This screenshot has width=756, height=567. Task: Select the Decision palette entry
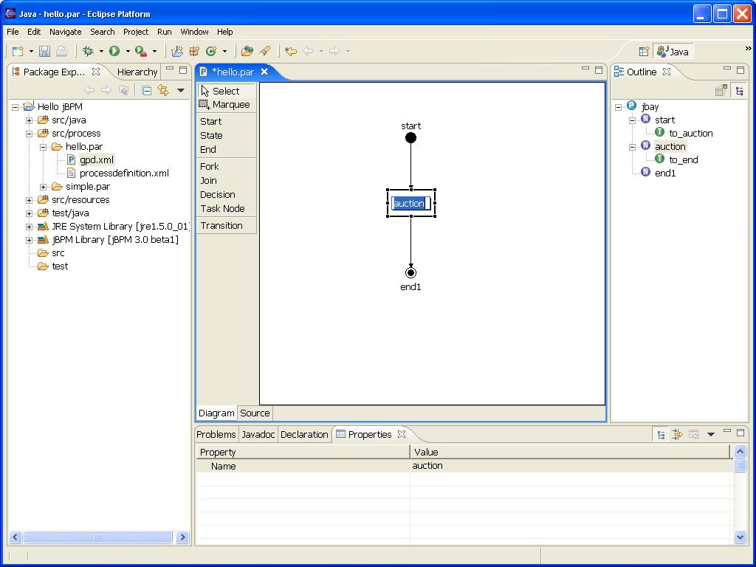[226, 194]
